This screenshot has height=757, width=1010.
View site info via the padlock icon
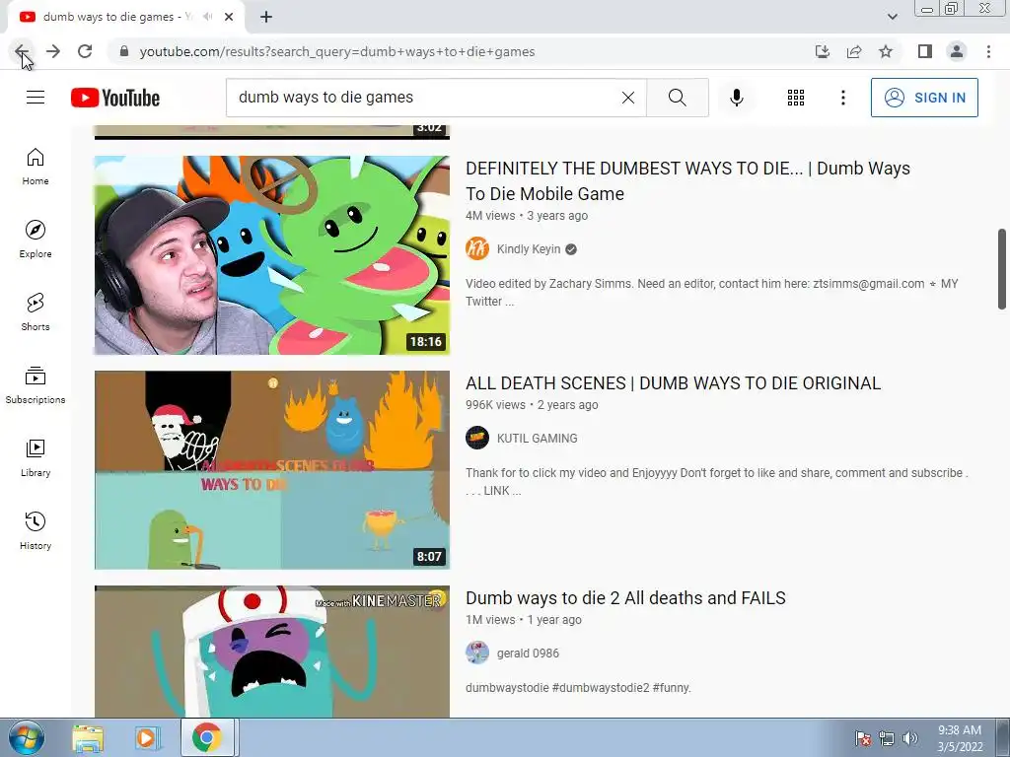[124, 51]
